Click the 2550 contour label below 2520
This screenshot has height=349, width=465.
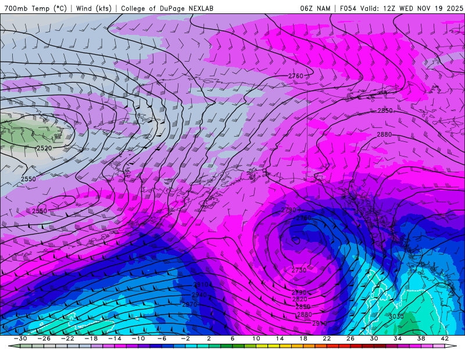click(28, 179)
